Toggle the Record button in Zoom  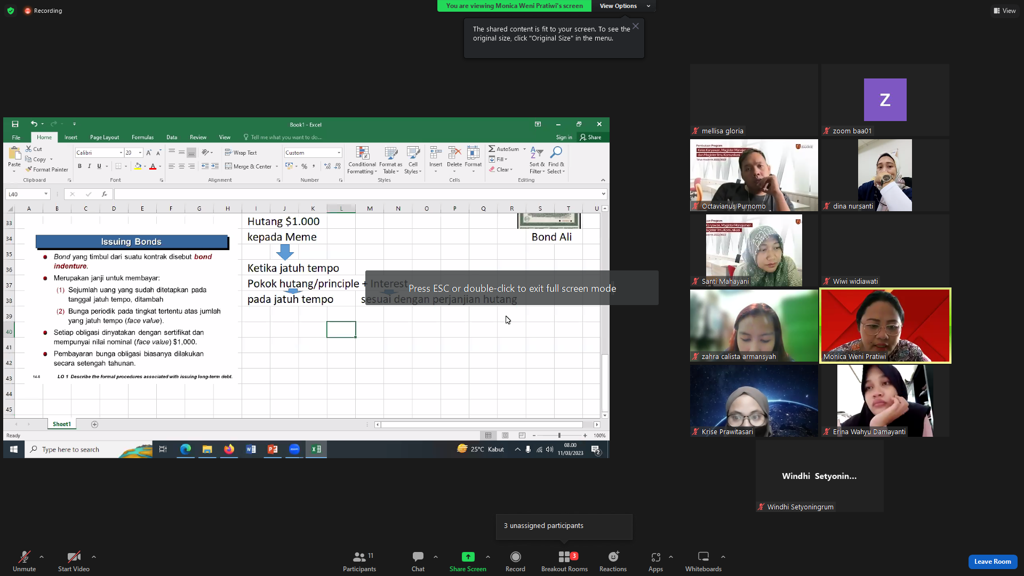pyautogui.click(x=515, y=562)
